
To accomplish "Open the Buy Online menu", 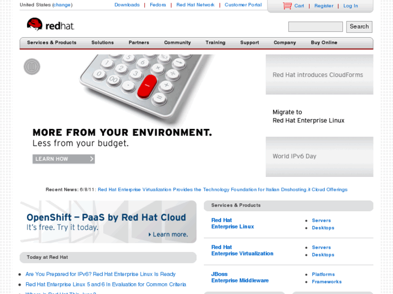I will (324, 43).
